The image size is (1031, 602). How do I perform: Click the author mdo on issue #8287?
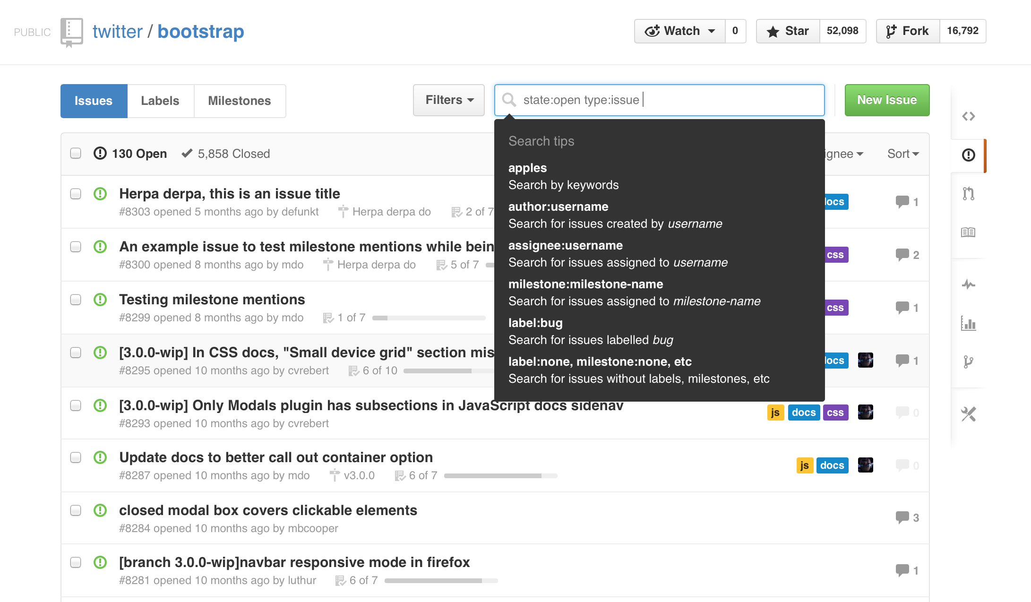pyautogui.click(x=299, y=475)
